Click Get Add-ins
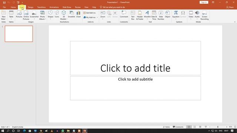The image size is (237, 133). pyautogui.click(x=90, y=13)
